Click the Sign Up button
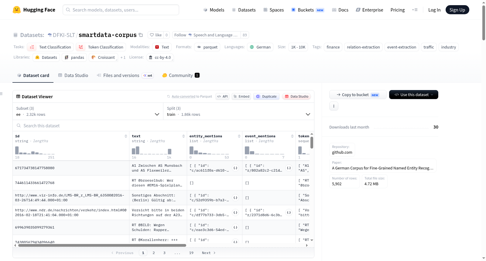The width and height of the screenshot is (486, 261). [457, 10]
